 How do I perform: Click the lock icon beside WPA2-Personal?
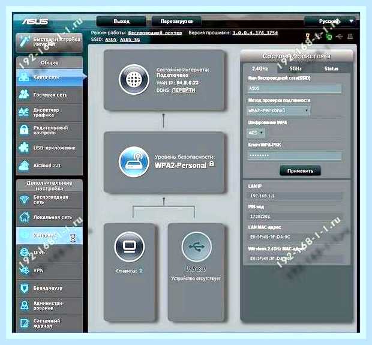tap(212, 163)
